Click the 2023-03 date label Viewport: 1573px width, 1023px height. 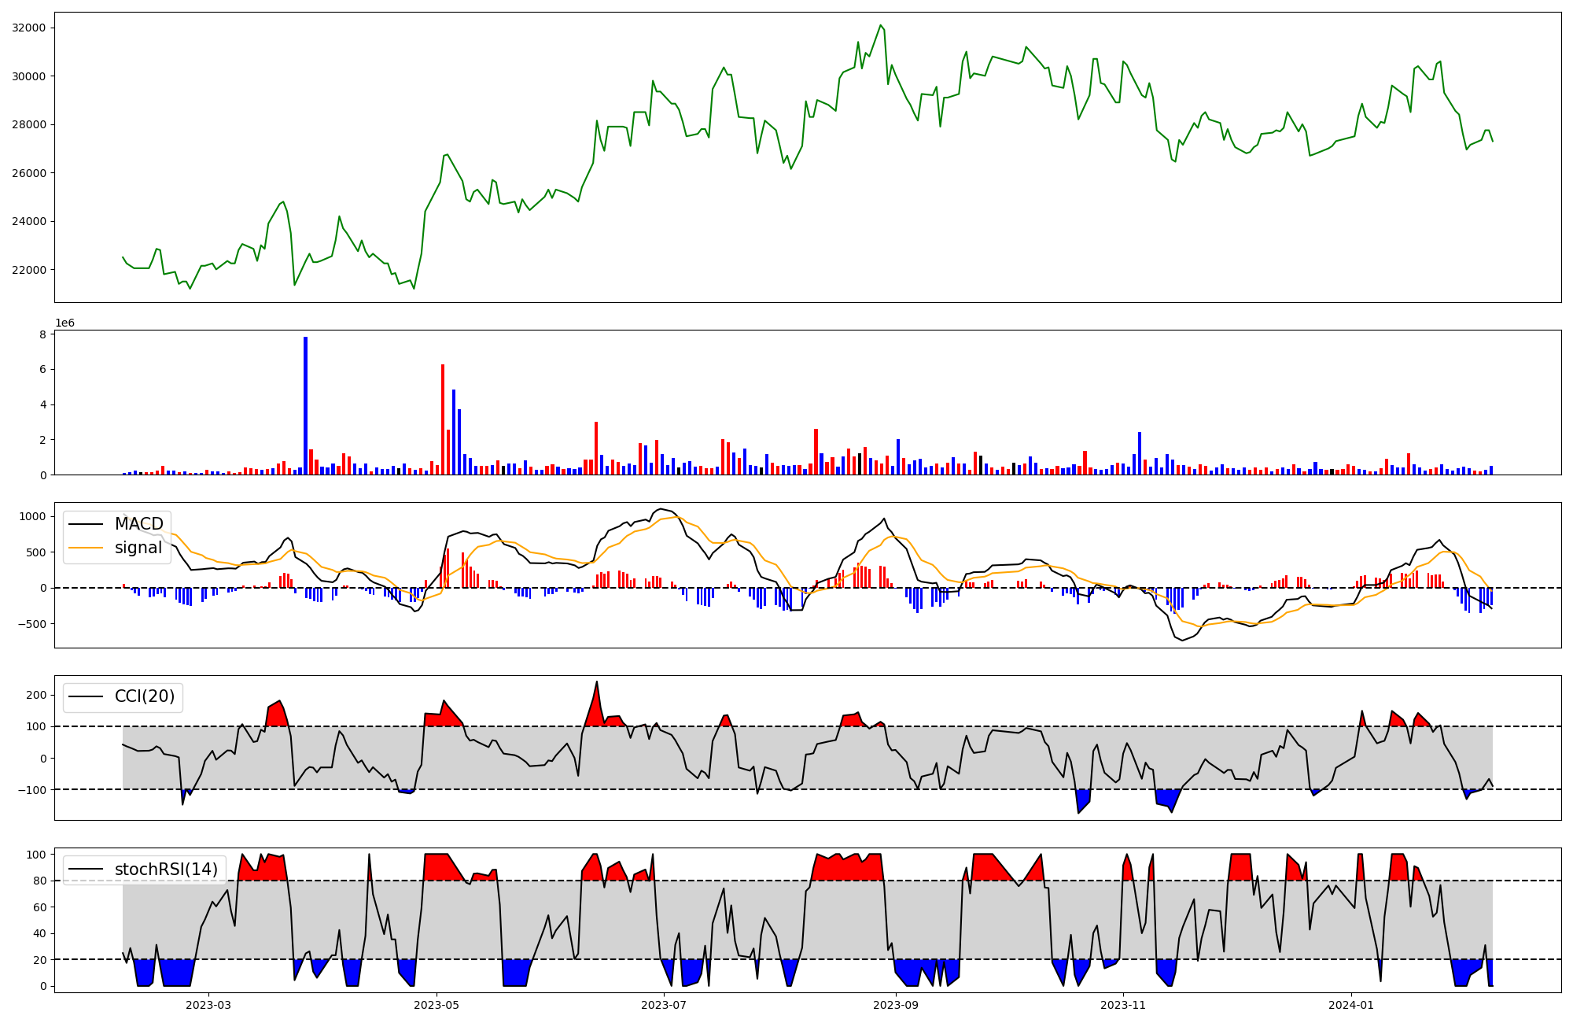[208, 1005]
